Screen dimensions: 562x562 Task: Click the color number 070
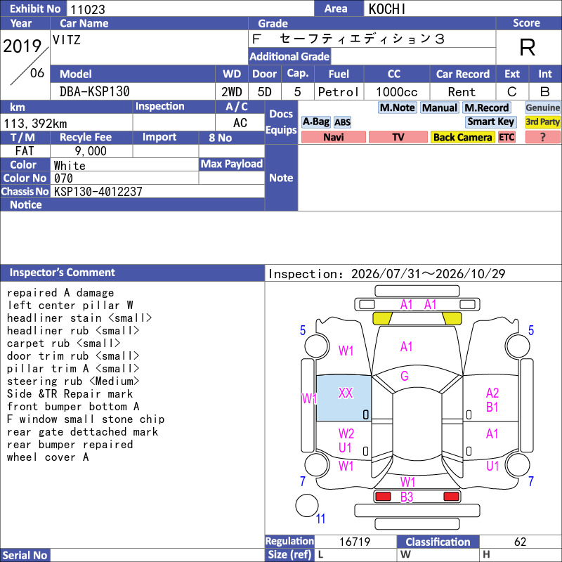tap(63, 178)
